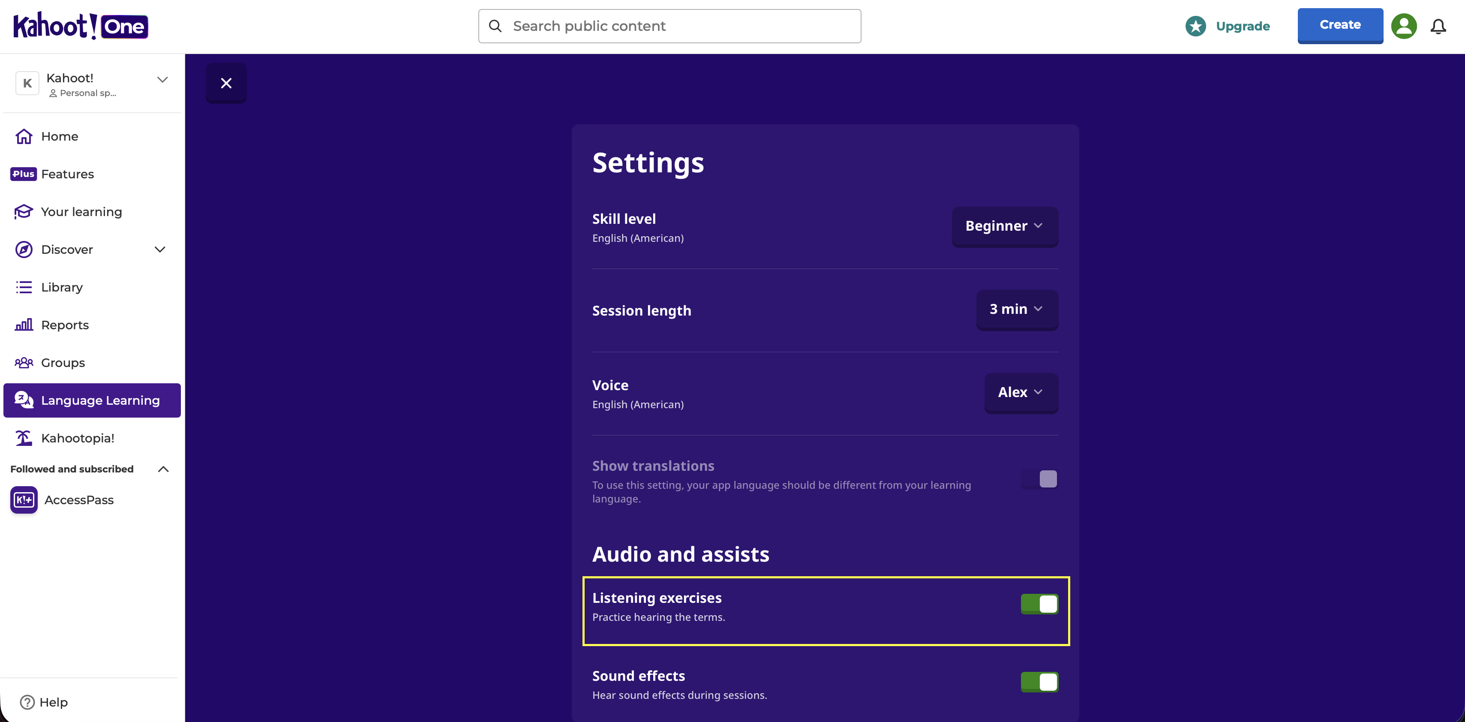This screenshot has width=1465, height=722.
Task: Click the Help question mark icon
Action: [27, 702]
